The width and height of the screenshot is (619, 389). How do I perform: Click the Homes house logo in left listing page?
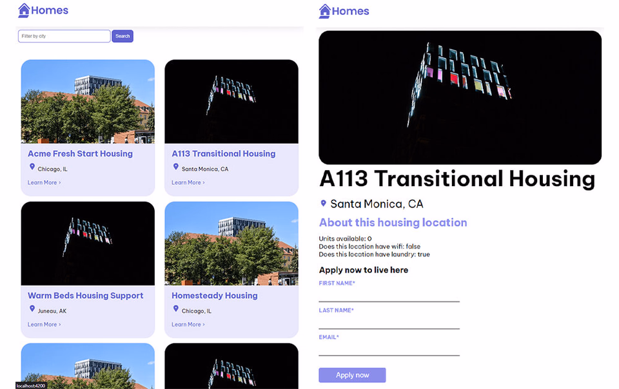43,10
